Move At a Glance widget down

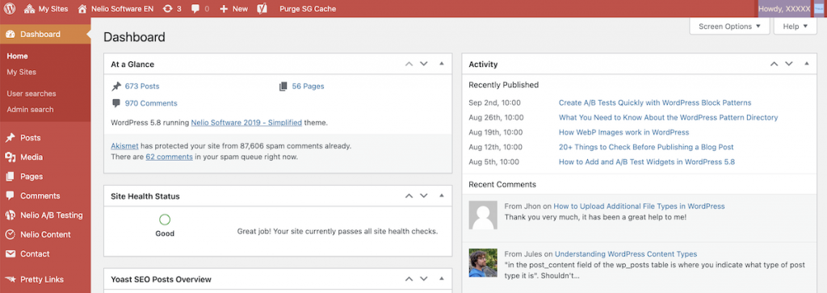coord(423,64)
